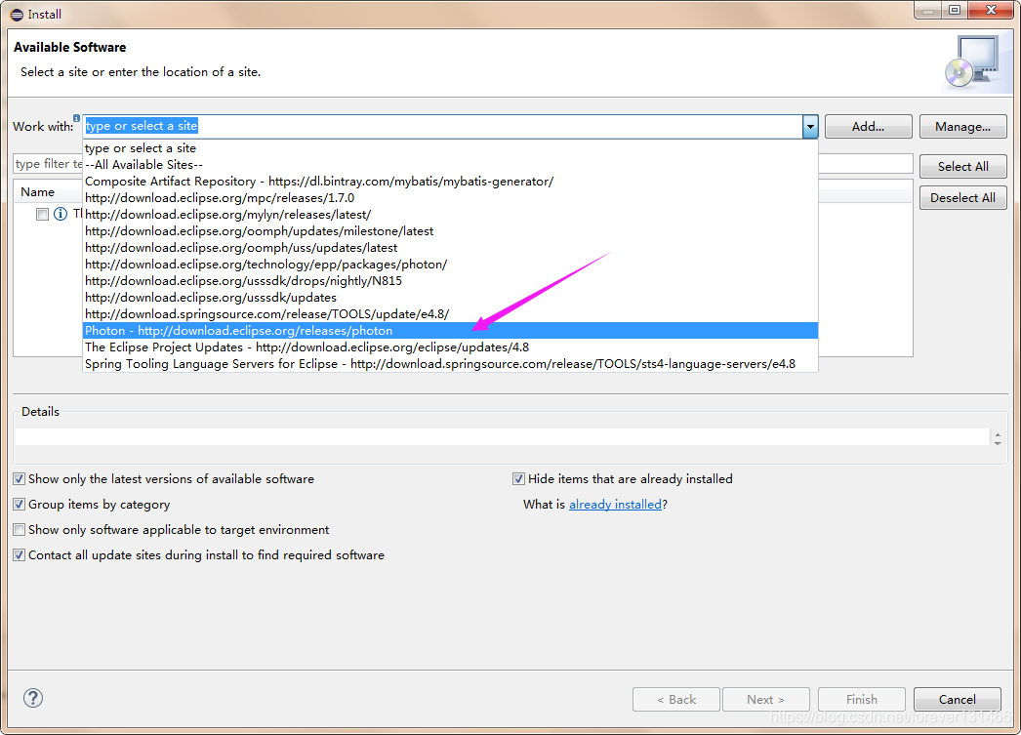Choose --All Available Sites-- from the list
The width and height of the screenshot is (1021, 735).
pos(450,165)
